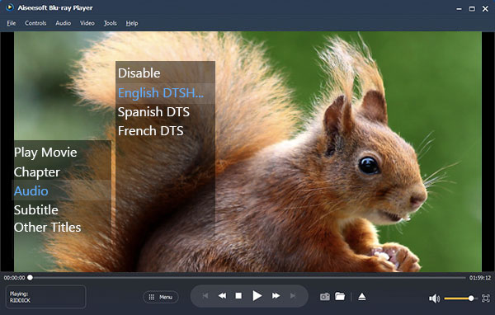The height and width of the screenshot is (315, 495).
Task: Eject the disc with the eject icon
Action: [x=362, y=297]
